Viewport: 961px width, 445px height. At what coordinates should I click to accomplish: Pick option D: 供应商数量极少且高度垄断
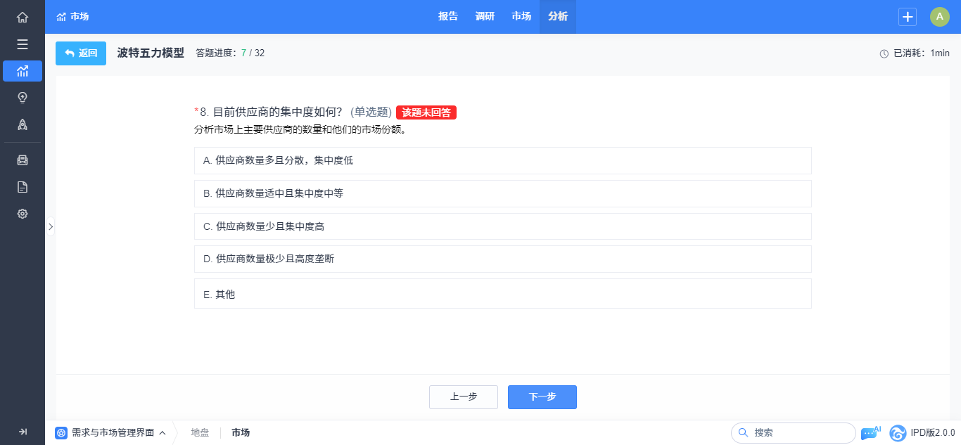pos(502,259)
